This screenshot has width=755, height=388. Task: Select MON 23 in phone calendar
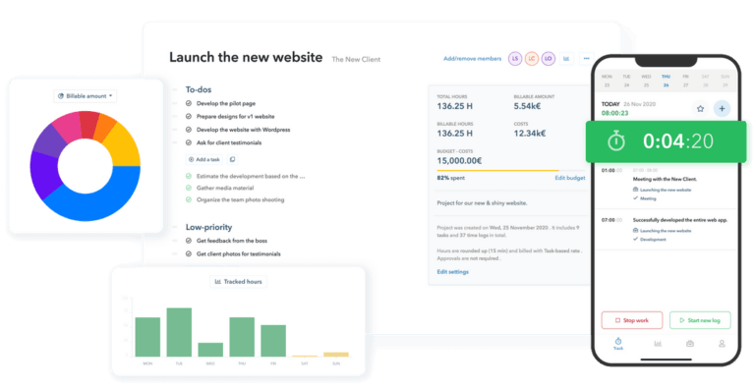(607, 81)
